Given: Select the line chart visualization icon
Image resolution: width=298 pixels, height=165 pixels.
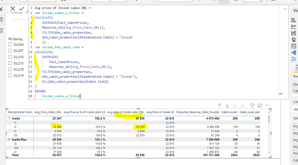Looking at the screenshot, I should [x=294, y=27].
